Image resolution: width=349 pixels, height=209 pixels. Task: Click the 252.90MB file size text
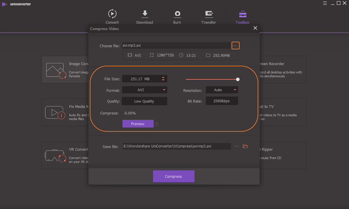click(x=221, y=55)
